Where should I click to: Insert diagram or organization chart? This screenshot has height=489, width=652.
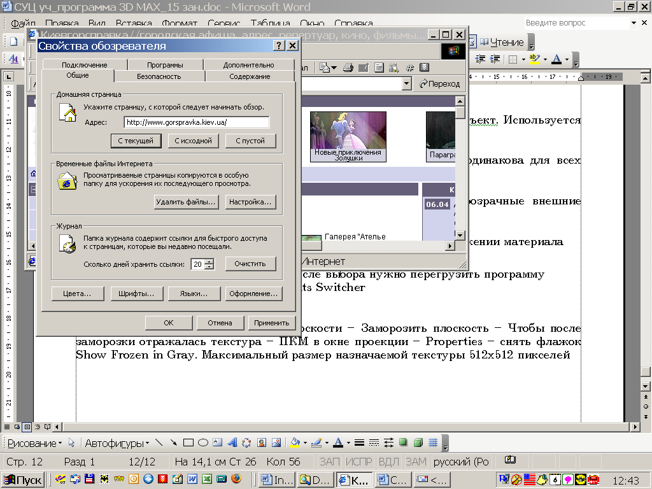pos(246,443)
